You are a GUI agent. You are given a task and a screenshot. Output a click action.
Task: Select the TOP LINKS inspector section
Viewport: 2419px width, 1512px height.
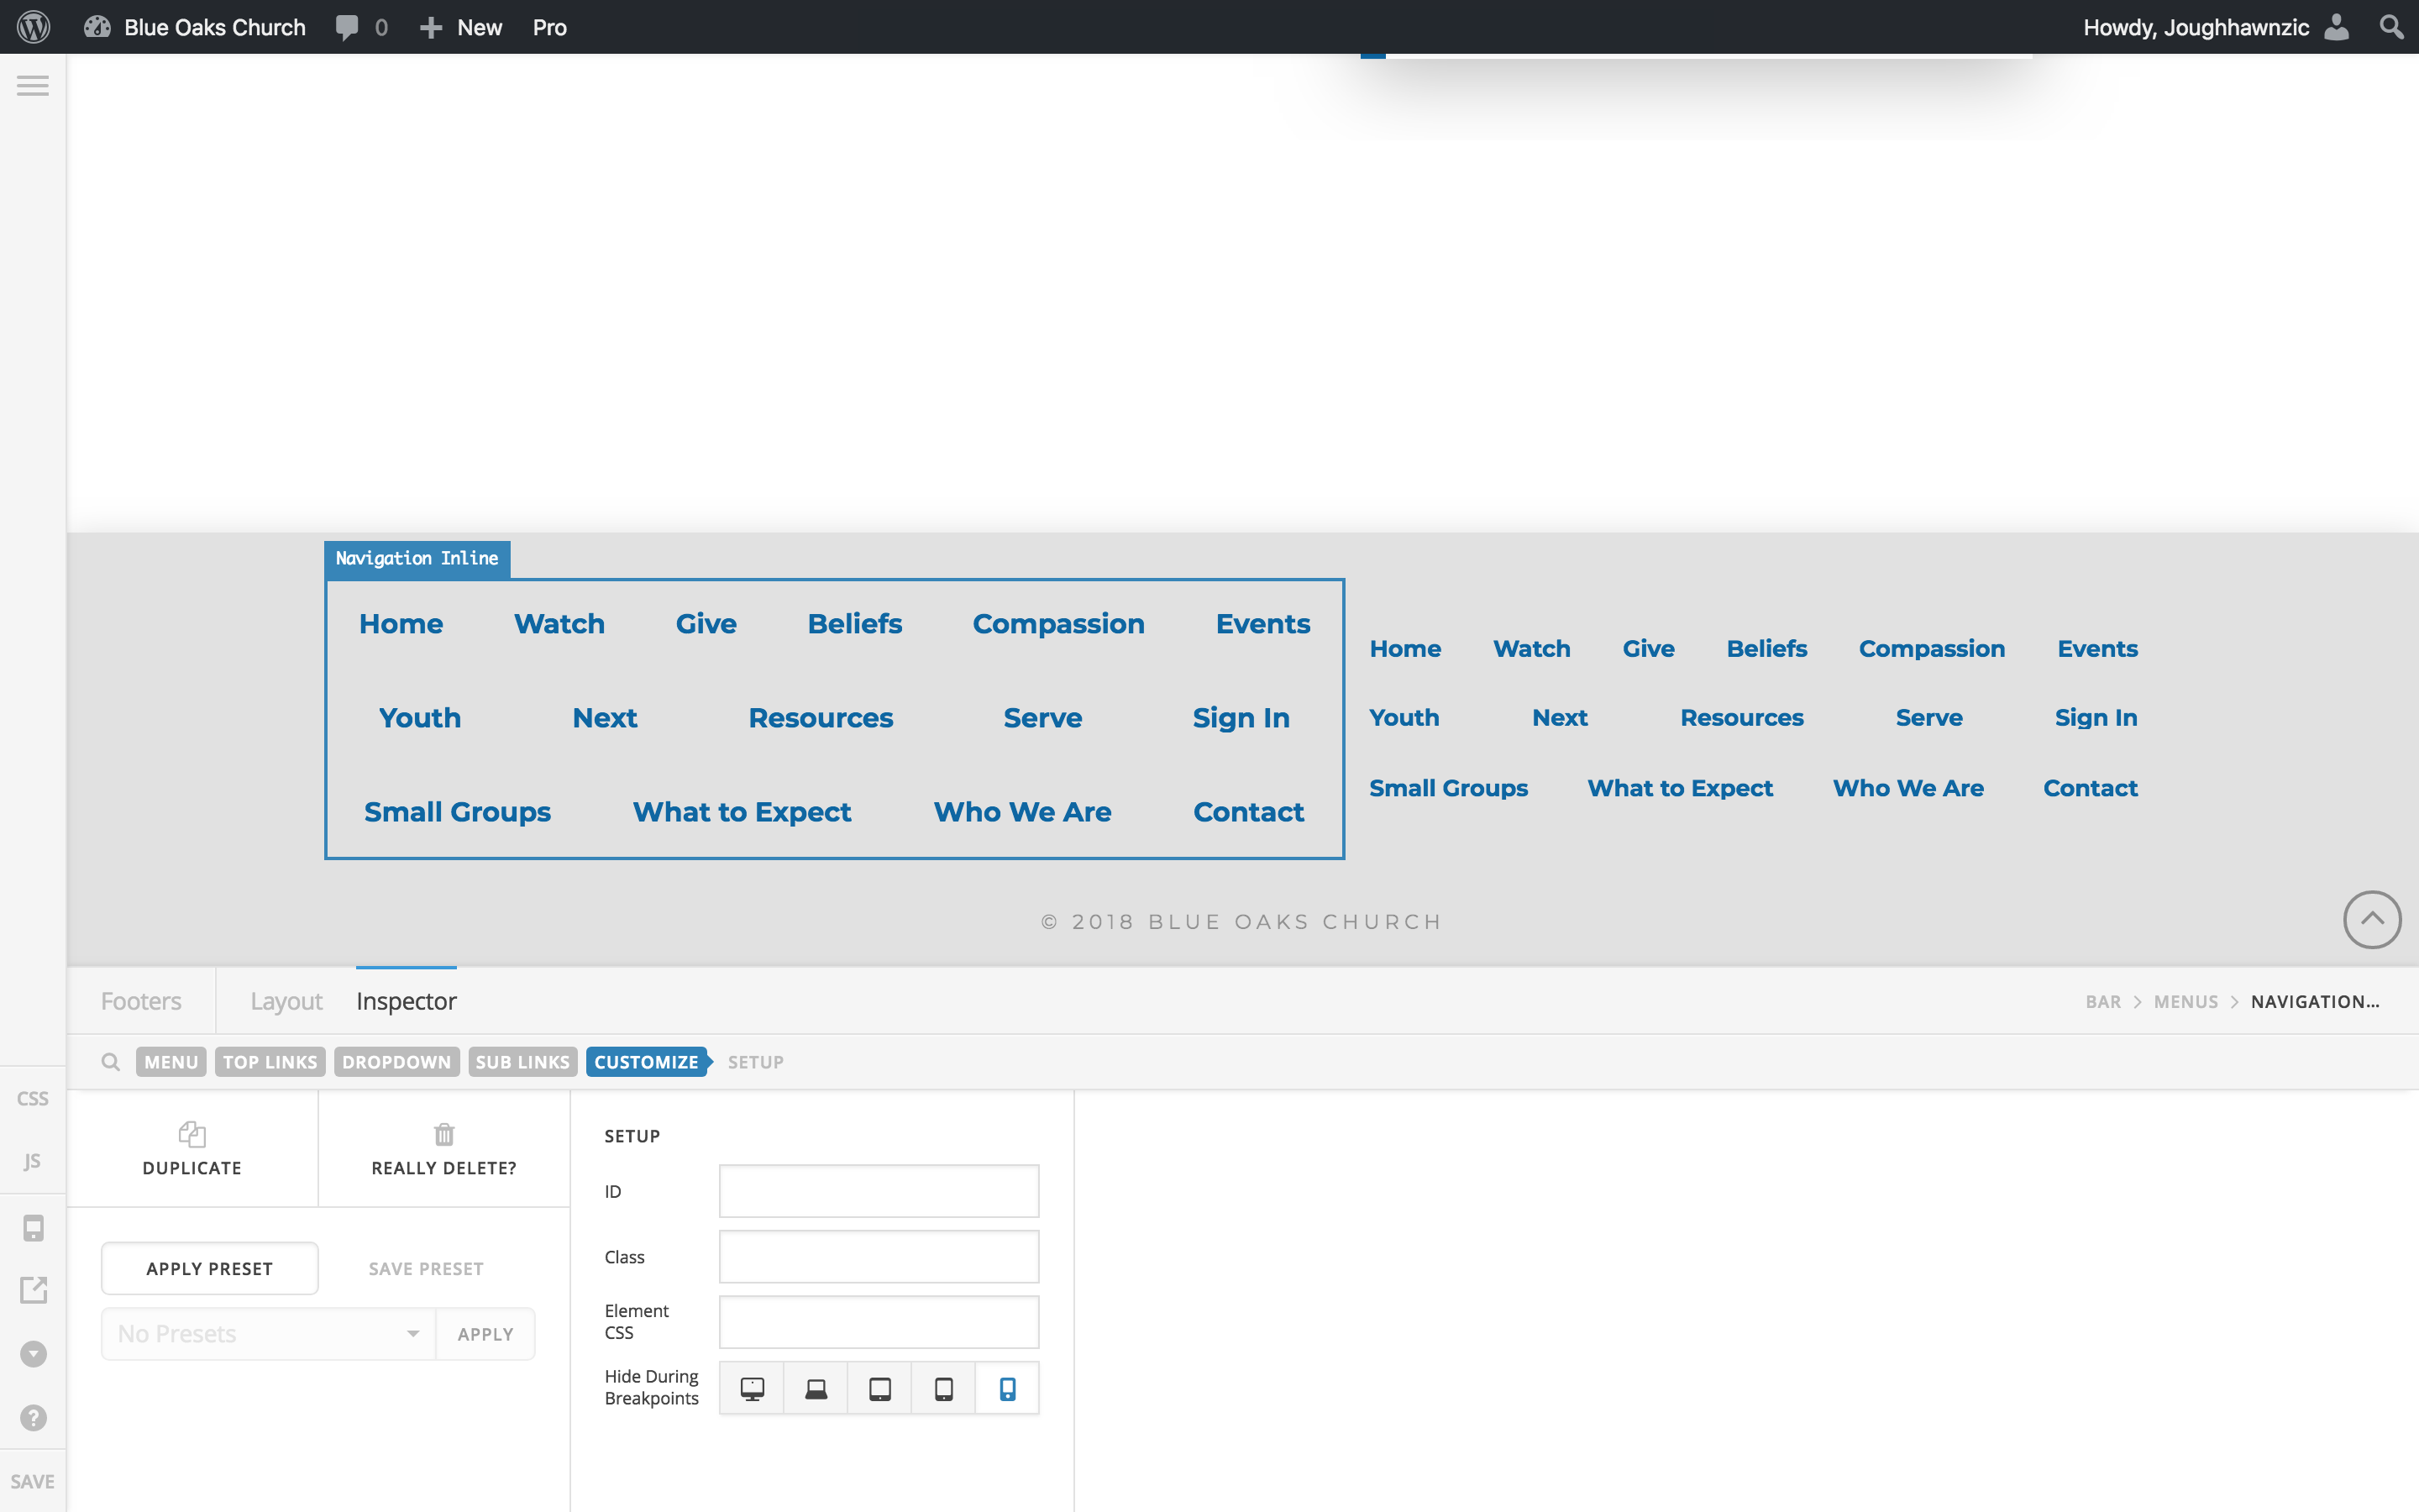[x=270, y=1062]
